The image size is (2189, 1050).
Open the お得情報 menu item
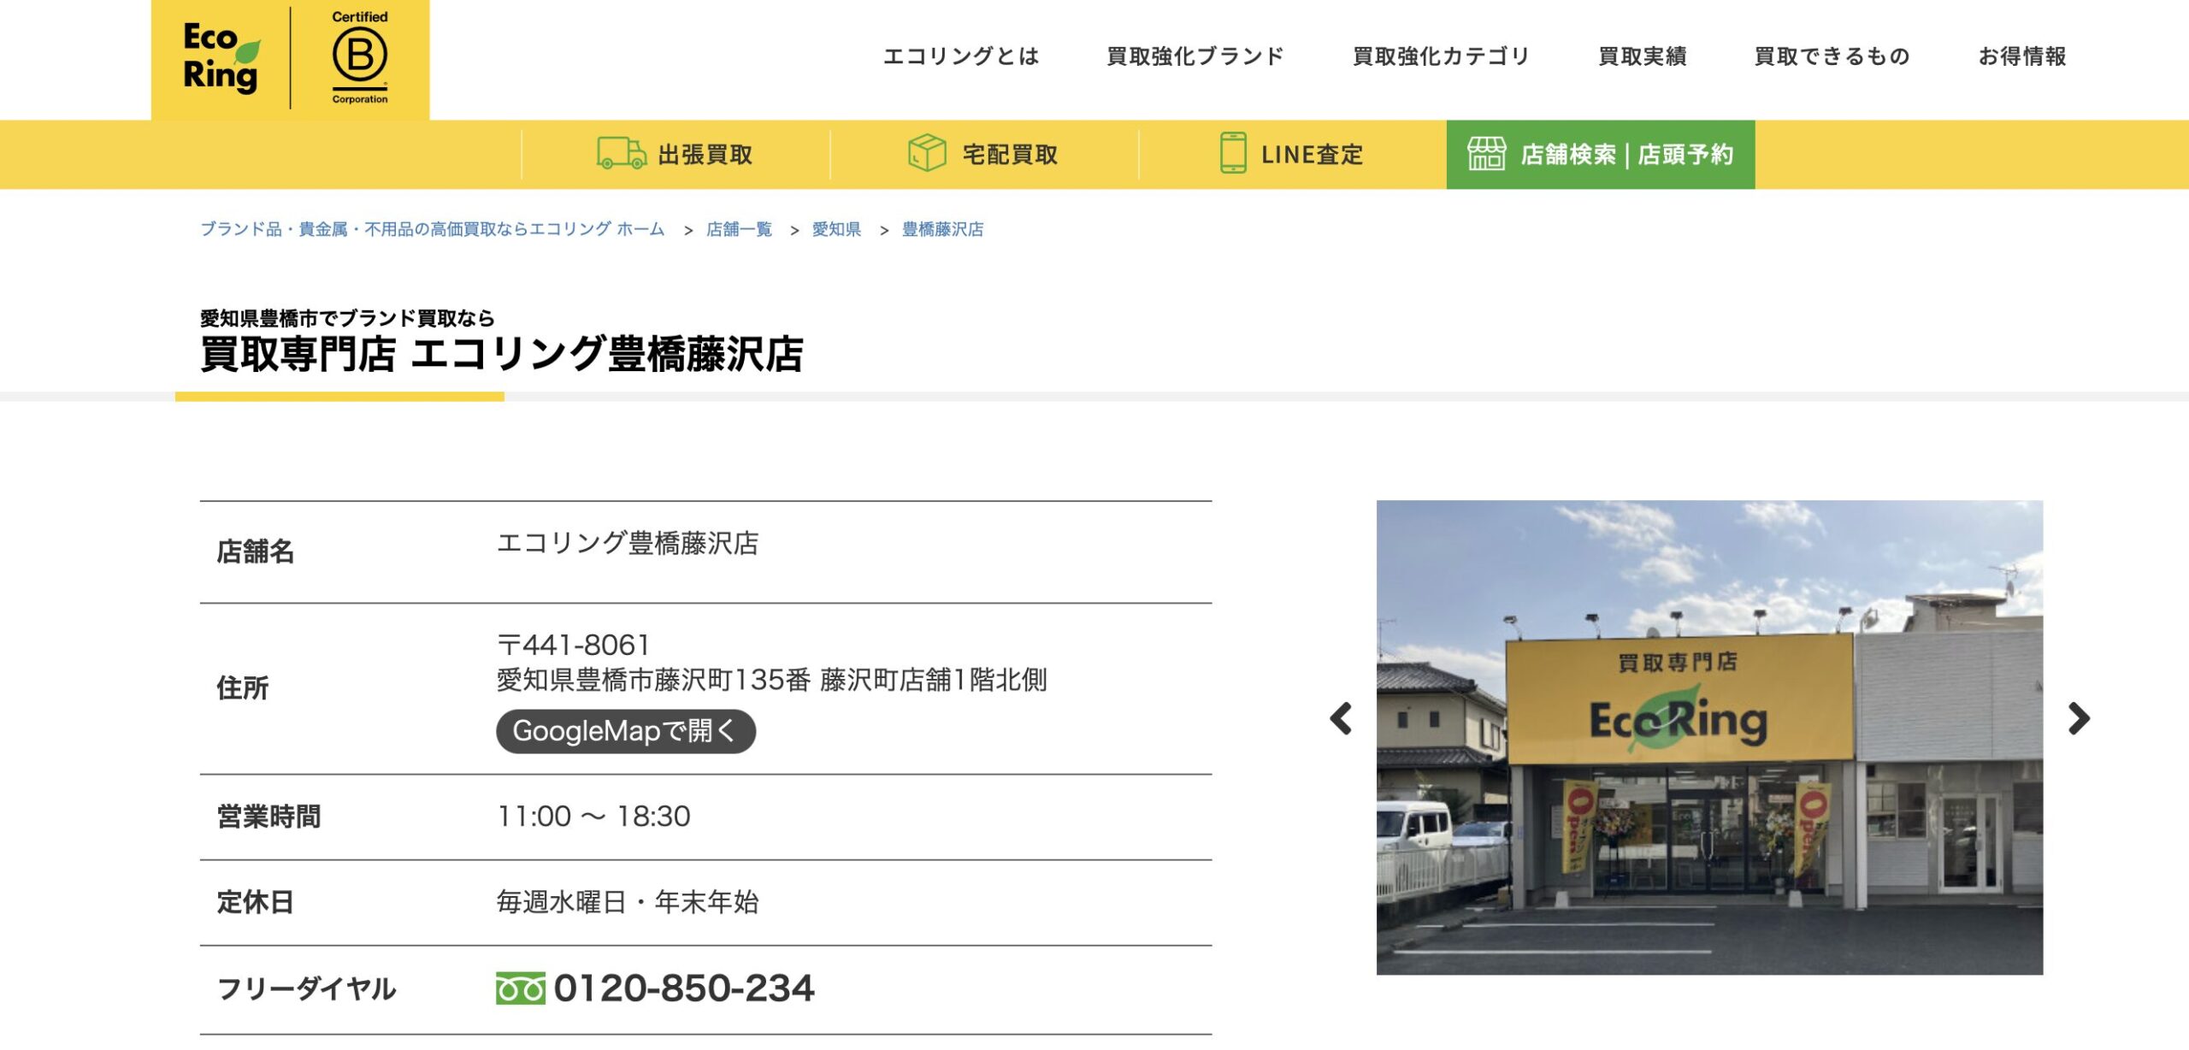pos(2022,56)
